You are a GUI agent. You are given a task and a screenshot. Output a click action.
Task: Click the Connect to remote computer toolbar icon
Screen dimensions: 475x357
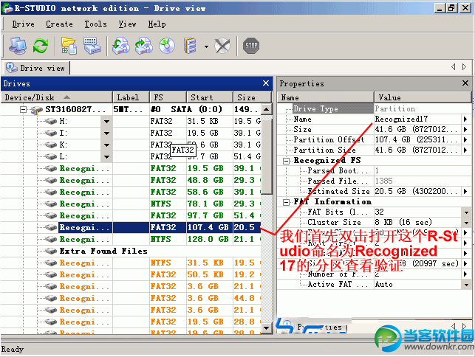tap(18, 46)
